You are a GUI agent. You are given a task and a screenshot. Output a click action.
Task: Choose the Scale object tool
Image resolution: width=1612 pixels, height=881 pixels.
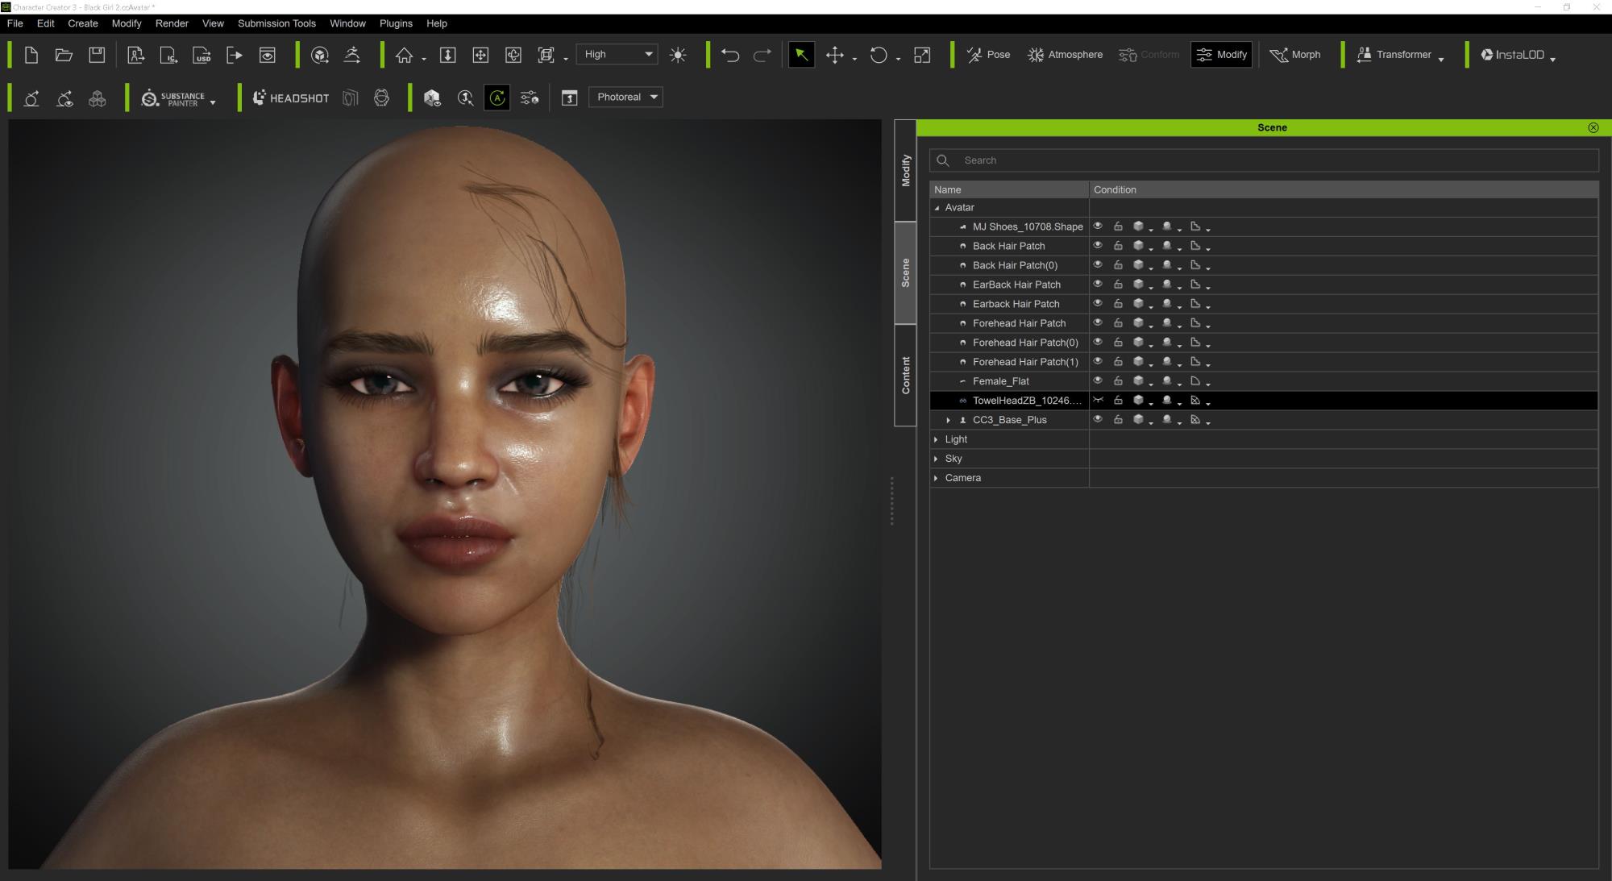[x=922, y=55]
